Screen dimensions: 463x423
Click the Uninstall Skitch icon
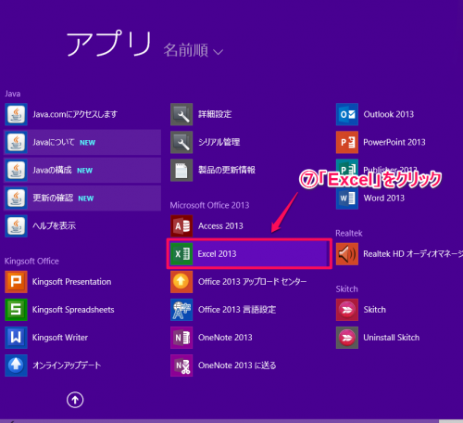[347, 338]
